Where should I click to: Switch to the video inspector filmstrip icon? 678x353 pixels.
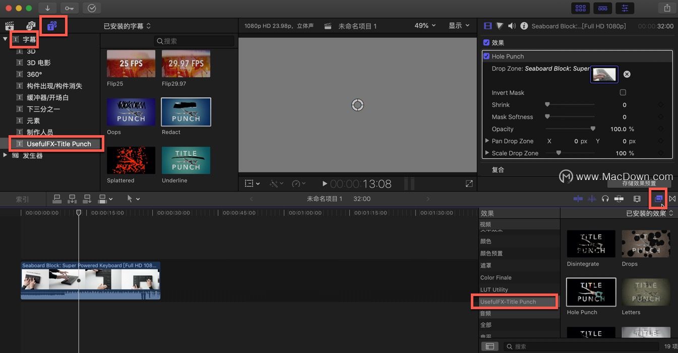pyautogui.click(x=487, y=26)
